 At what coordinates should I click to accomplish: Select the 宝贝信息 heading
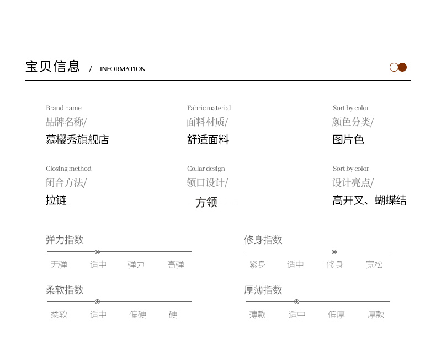pos(52,66)
